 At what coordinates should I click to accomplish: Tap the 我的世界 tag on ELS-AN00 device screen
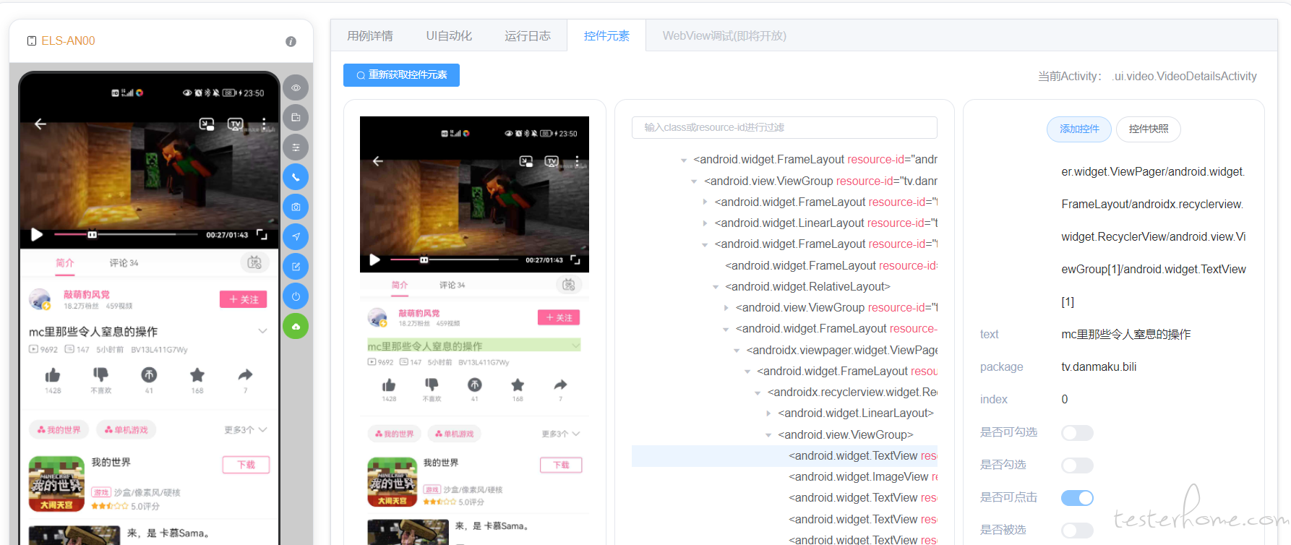point(59,430)
